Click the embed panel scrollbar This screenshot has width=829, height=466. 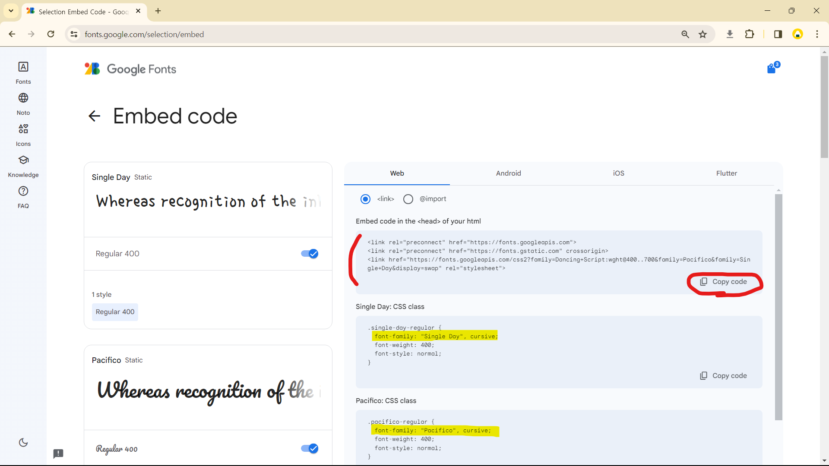point(778,306)
